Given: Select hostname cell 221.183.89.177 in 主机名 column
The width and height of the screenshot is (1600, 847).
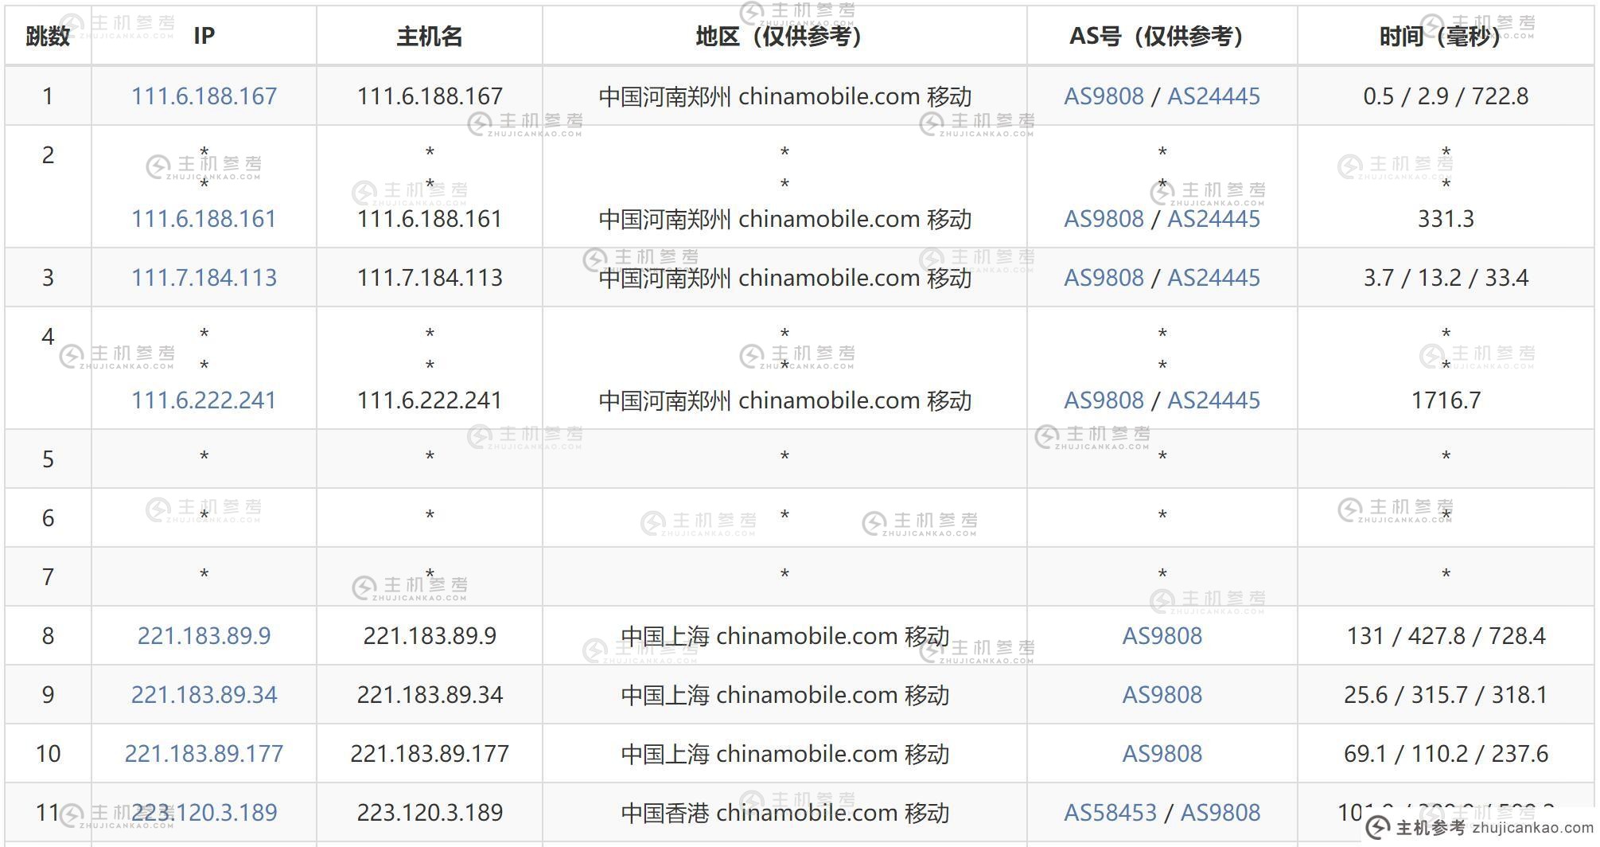Looking at the screenshot, I should click(x=430, y=754).
